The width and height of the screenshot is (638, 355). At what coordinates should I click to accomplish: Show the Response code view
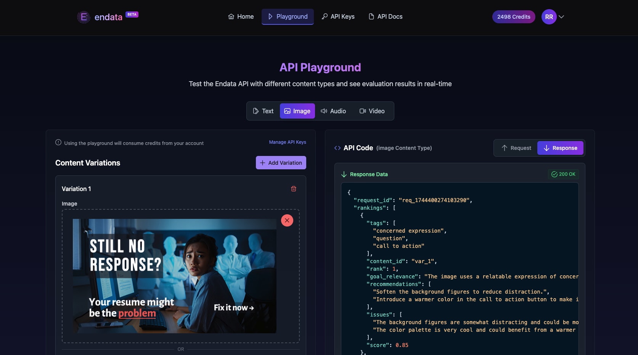point(560,148)
